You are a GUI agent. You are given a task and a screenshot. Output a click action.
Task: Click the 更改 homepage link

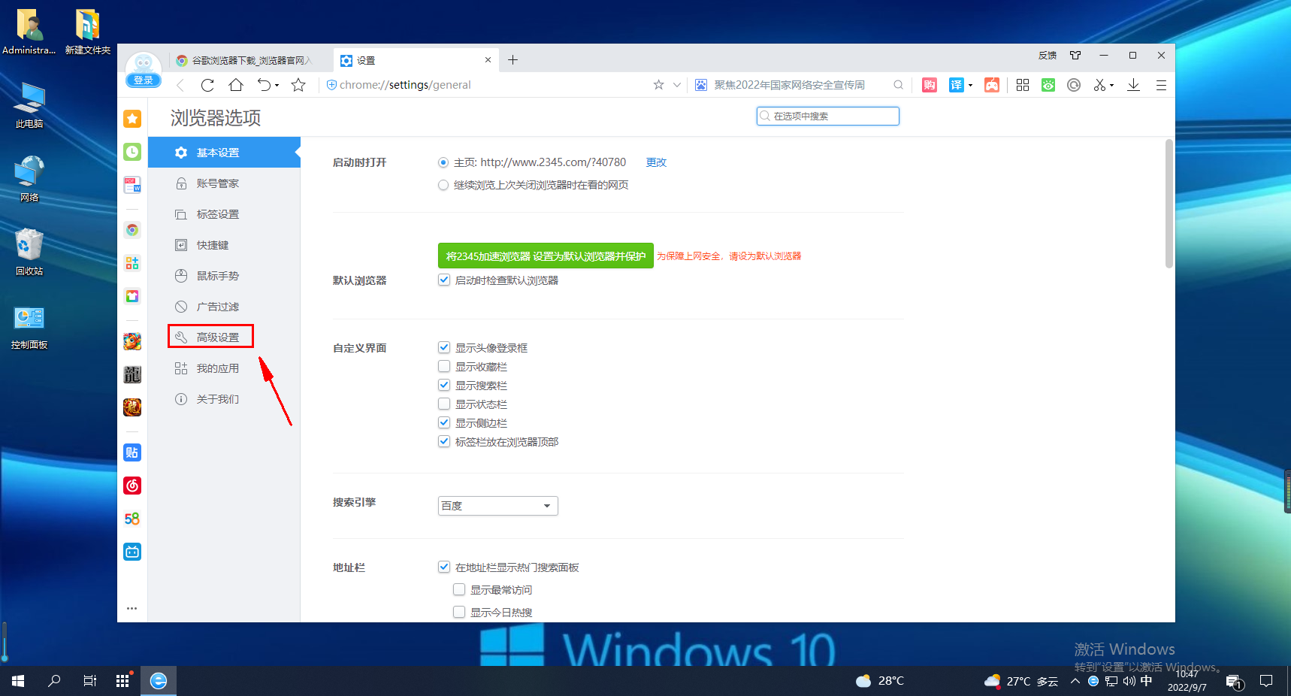click(656, 162)
